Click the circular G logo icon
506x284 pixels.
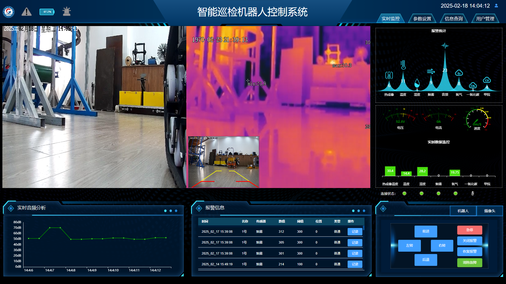(x=9, y=12)
